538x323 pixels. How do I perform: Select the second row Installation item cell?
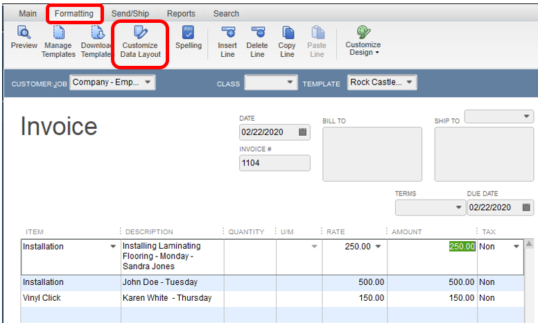pos(71,282)
